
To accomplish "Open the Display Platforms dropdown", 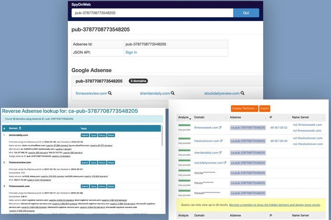I will click(245, 109).
